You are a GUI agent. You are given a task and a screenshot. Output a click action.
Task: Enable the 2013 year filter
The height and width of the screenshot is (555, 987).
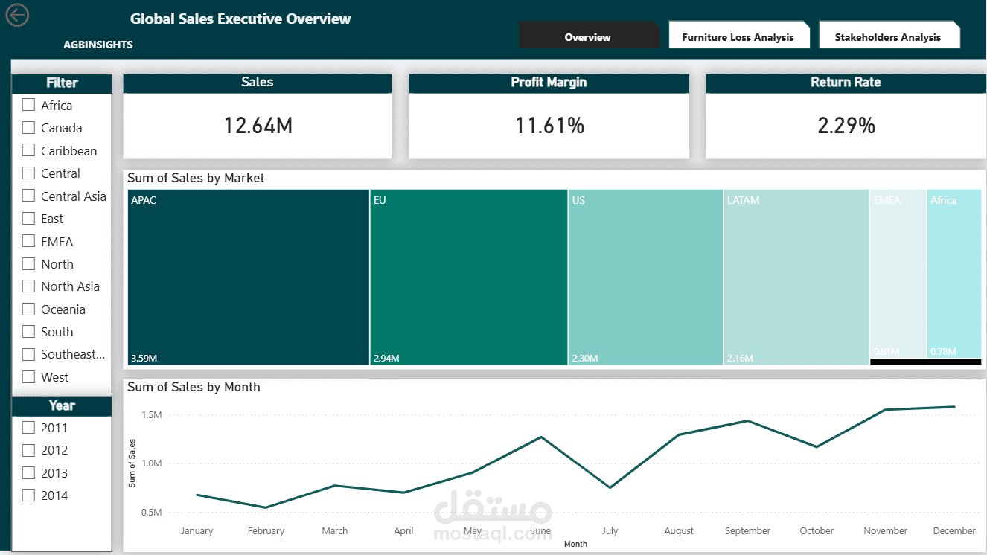28,472
